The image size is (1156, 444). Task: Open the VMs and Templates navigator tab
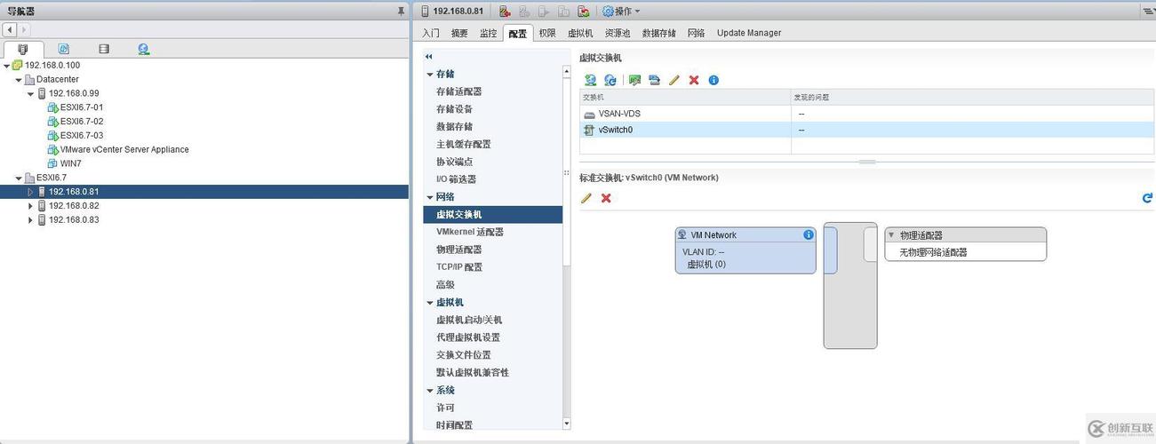coord(64,49)
